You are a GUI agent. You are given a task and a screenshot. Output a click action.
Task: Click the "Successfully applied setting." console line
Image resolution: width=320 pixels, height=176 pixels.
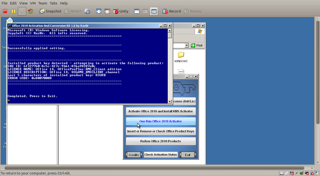pyautogui.click(x=36, y=48)
